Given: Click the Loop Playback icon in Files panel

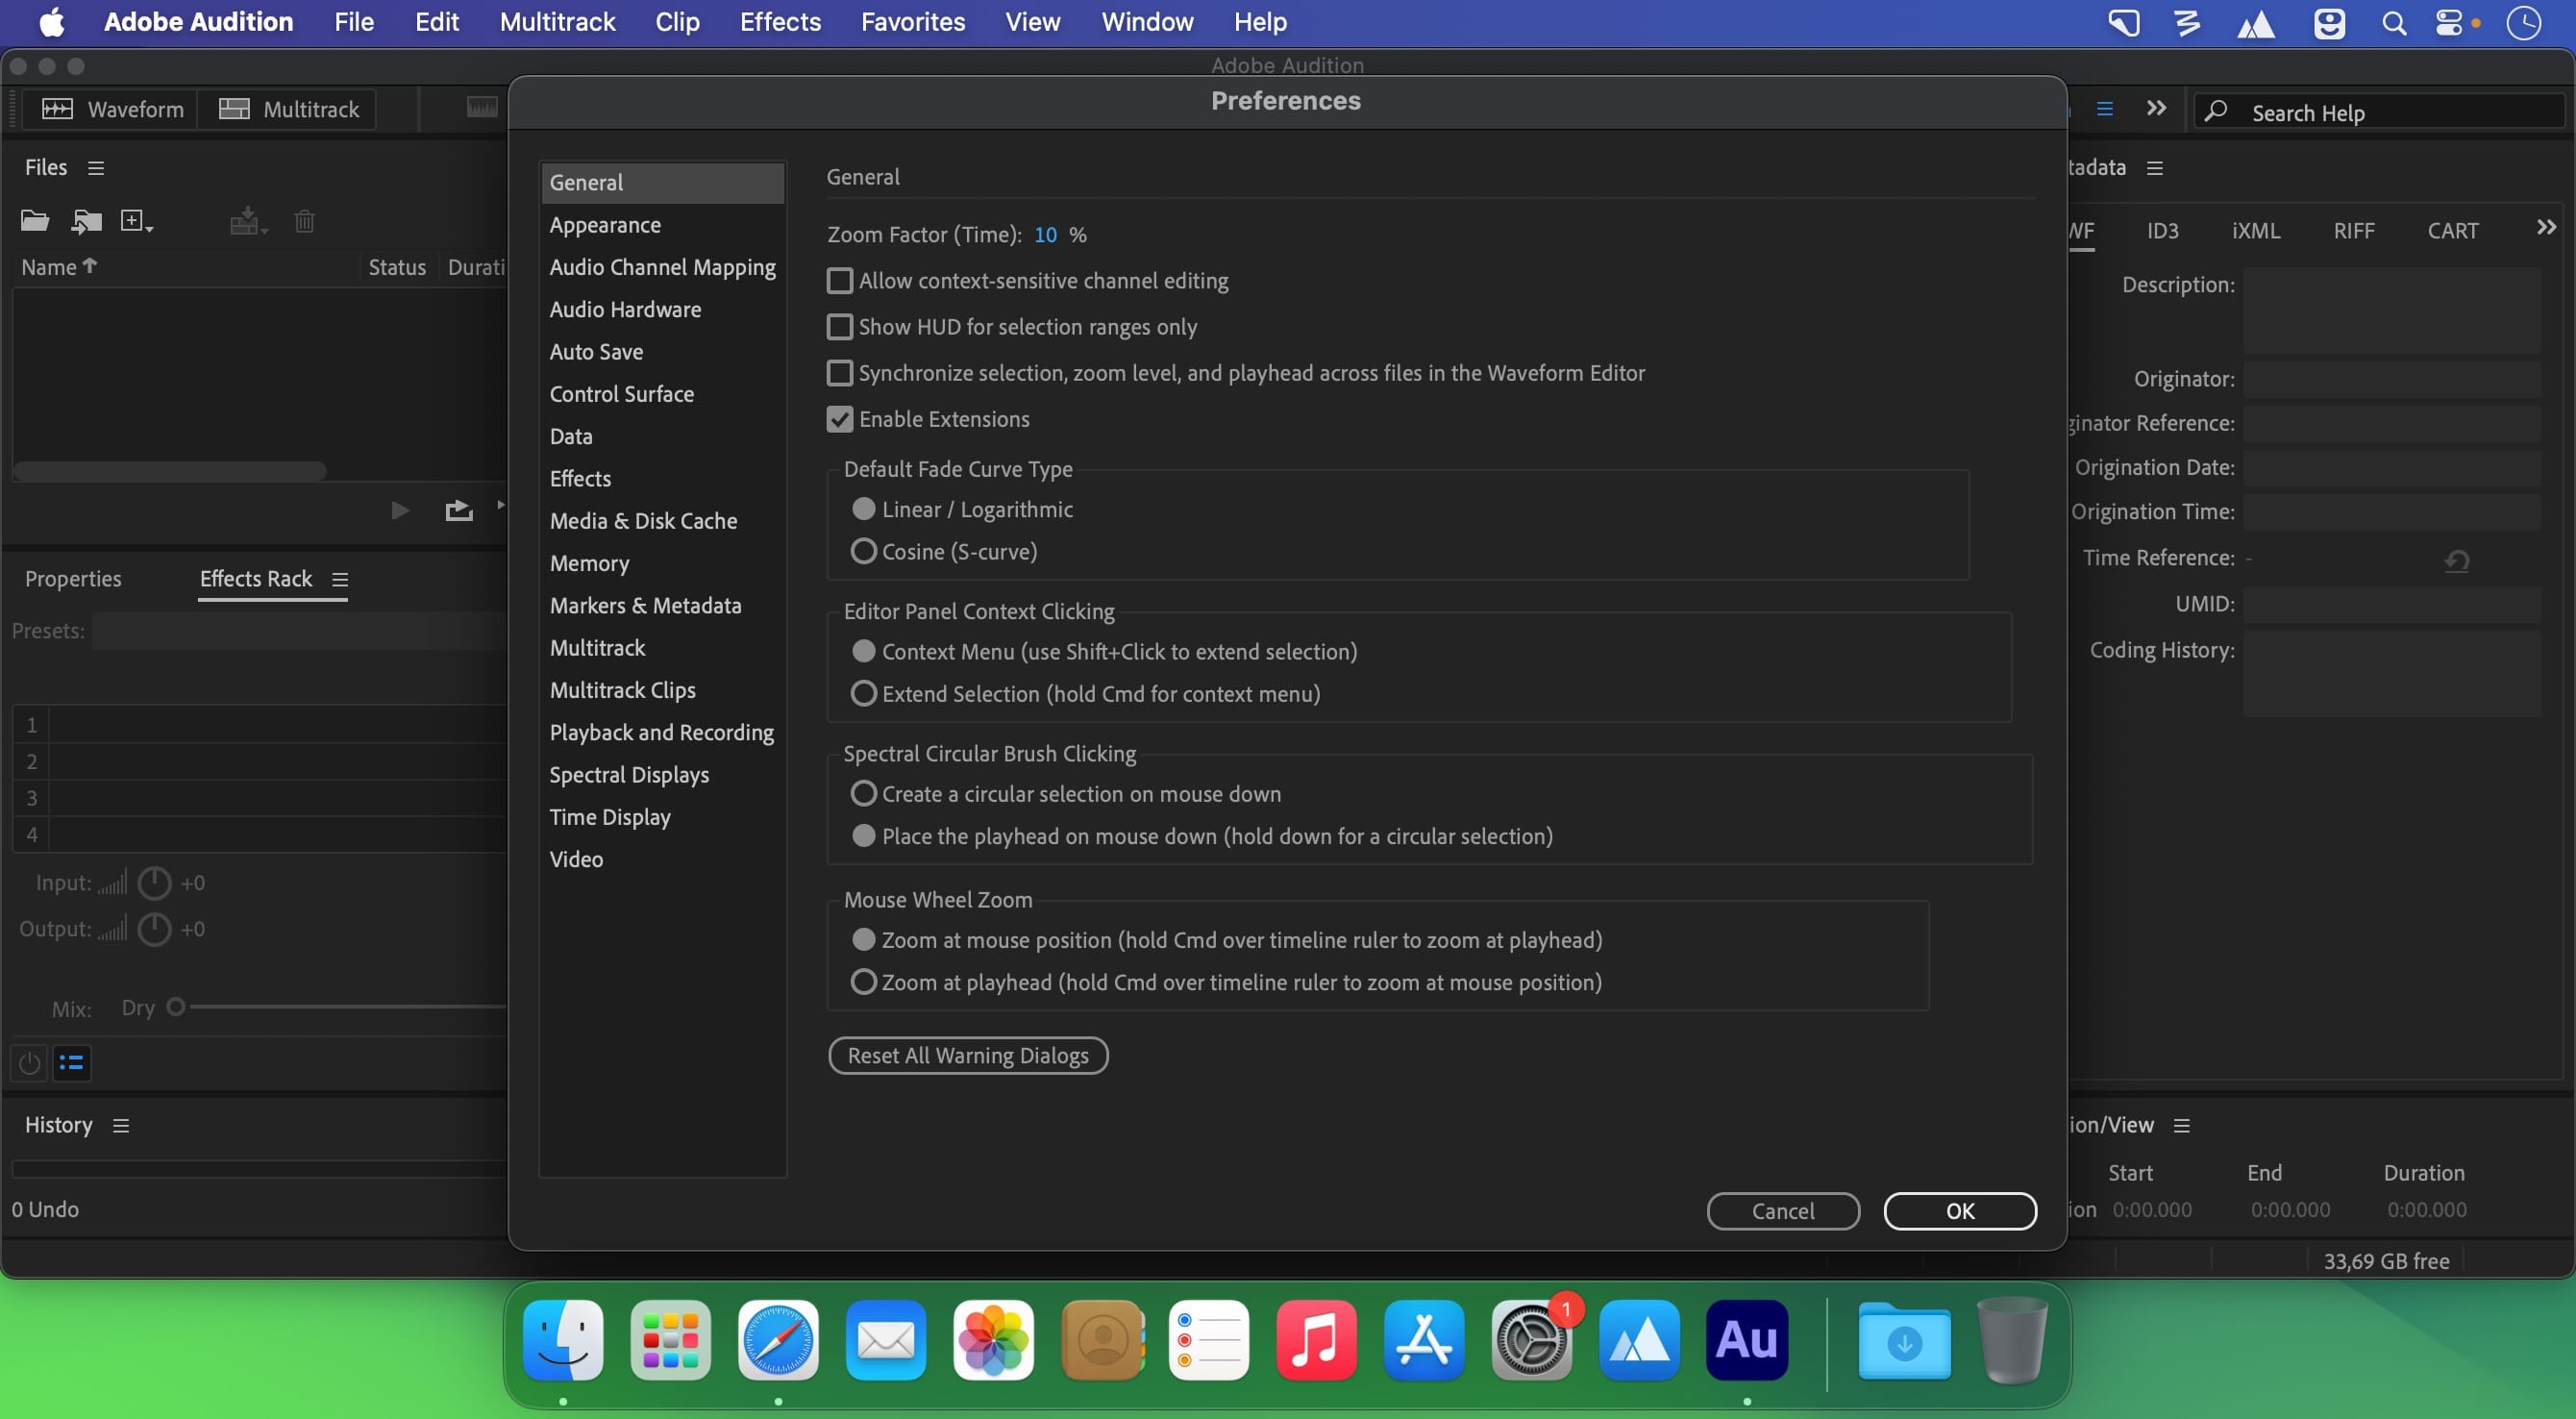Looking at the screenshot, I should [458, 511].
